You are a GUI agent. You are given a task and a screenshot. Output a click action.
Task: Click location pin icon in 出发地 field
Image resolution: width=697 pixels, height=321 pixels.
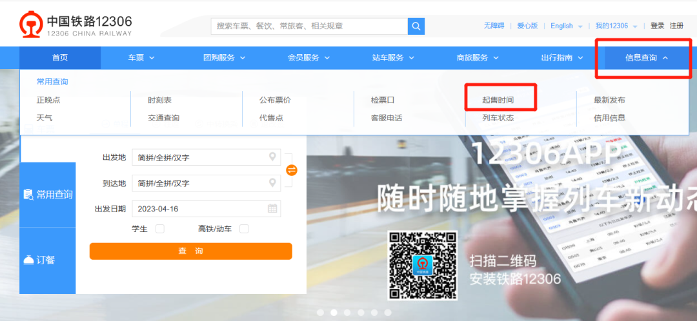click(x=272, y=157)
